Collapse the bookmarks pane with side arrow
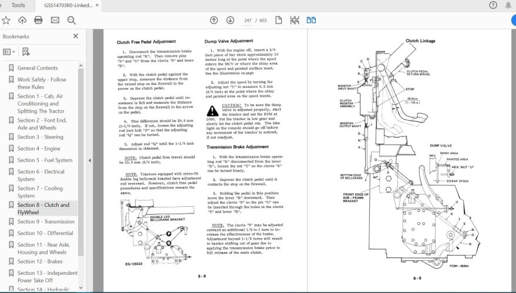Image resolution: width=516 pixels, height=293 pixels. click(x=89, y=161)
